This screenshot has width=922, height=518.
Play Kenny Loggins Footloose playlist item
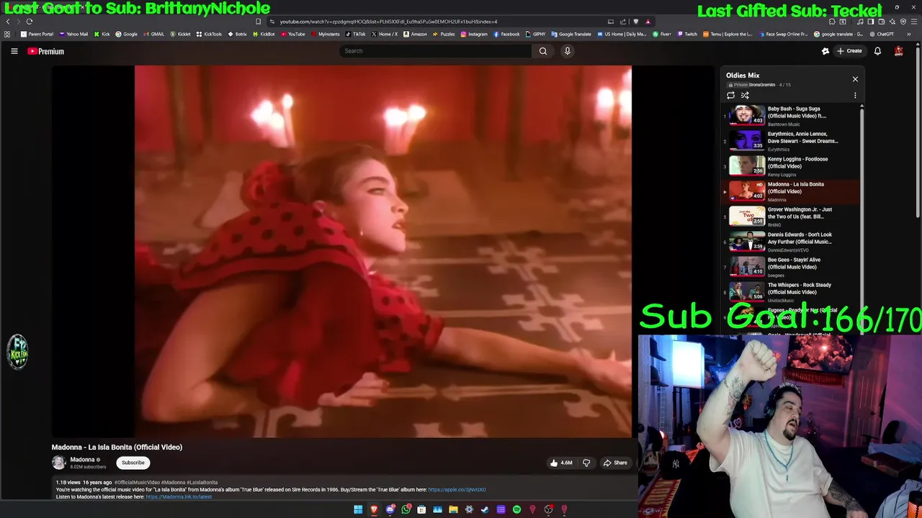click(x=792, y=165)
